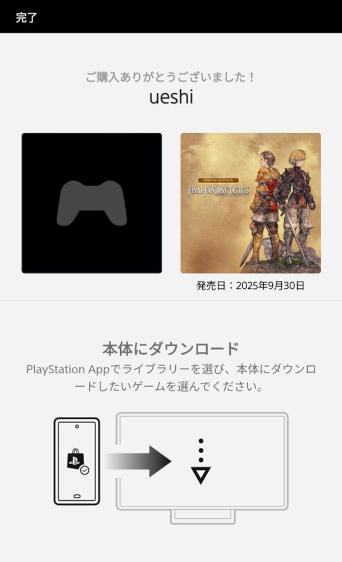Click the smartphone outline illustration

click(x=76, y=461)
